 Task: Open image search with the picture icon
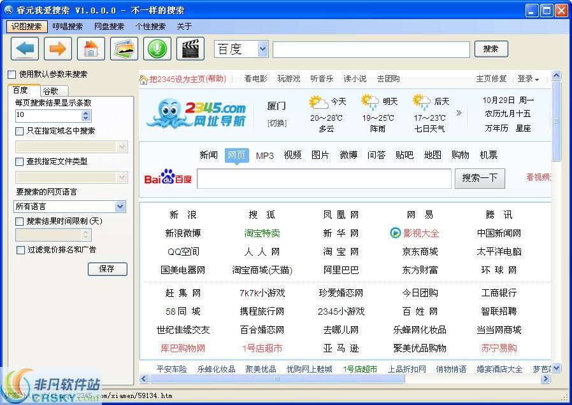point(124,49)
